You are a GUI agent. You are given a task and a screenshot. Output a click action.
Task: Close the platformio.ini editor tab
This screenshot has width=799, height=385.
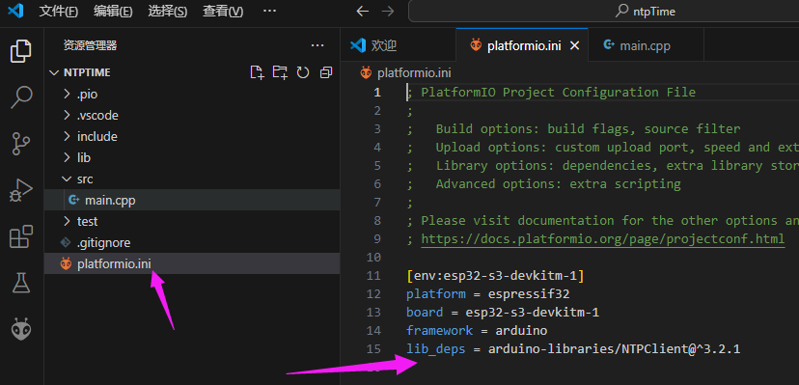[574, 46]
